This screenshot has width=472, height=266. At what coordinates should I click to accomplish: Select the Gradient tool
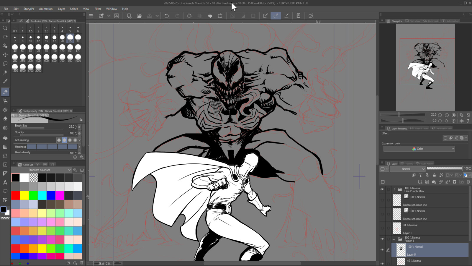[5, 147]
